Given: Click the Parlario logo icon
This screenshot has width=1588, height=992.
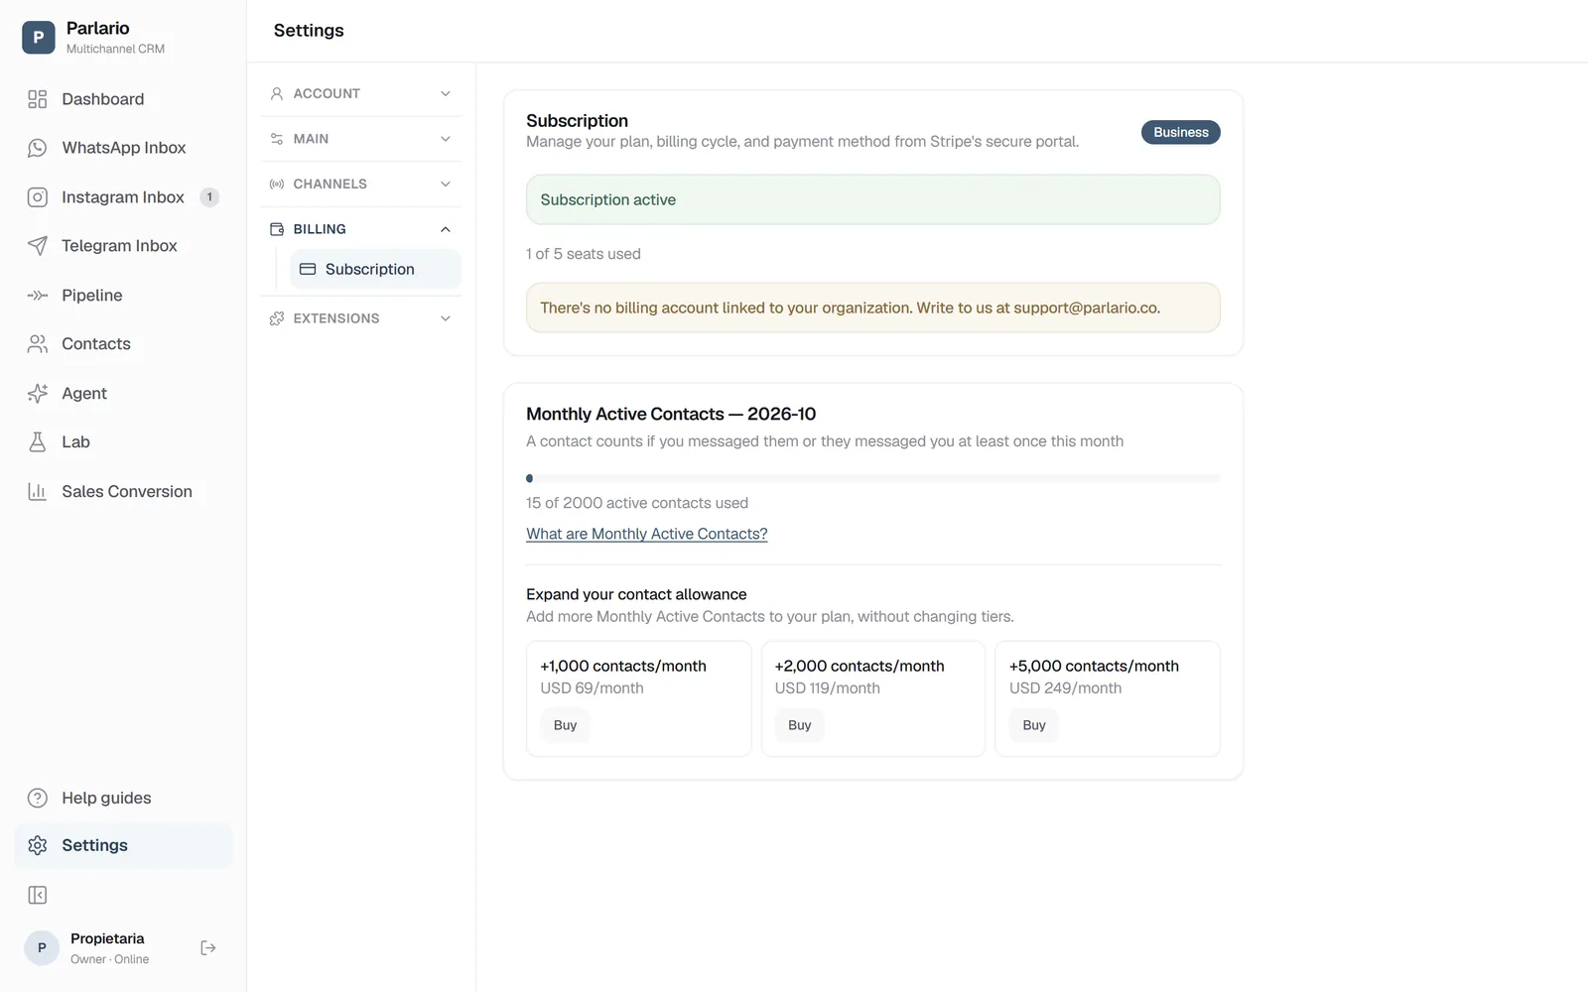Looking at the screenshot, I should [39, 38].
